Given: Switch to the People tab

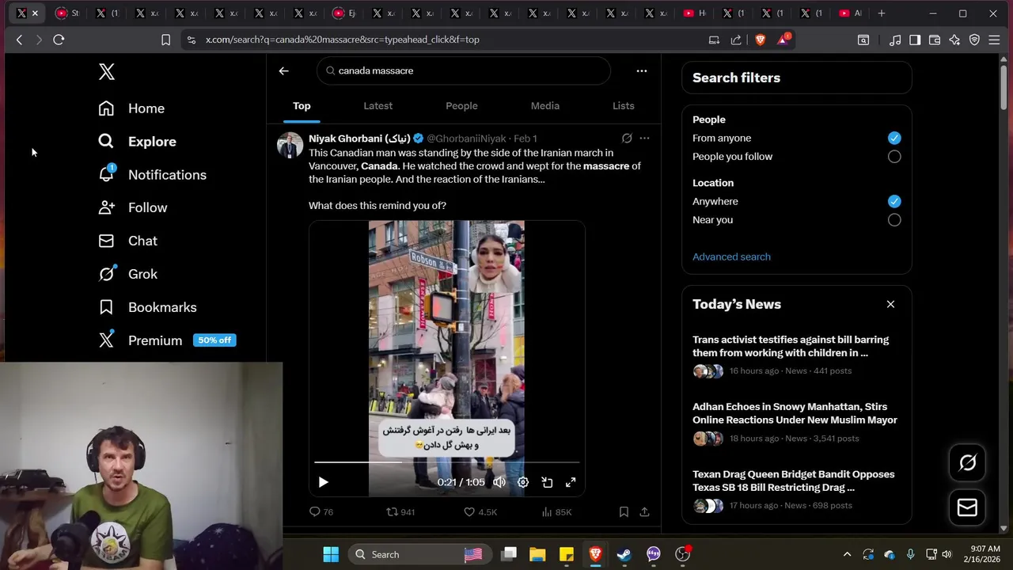Looking at the screenshot, I should click(x=461, y=106).
